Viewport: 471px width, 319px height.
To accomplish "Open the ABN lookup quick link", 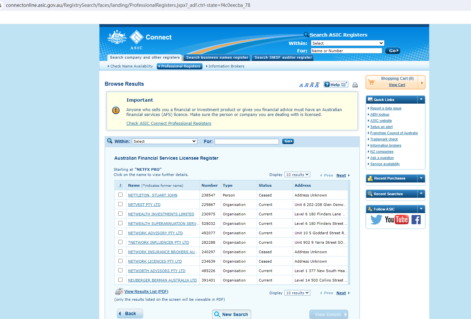I will tap(380, 115).
